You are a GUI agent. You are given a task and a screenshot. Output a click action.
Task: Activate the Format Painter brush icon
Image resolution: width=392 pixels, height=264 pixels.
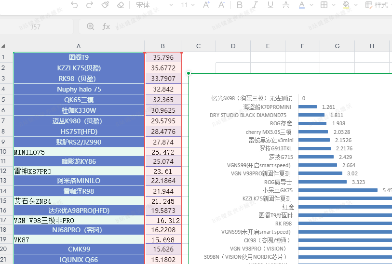point(105,5)
